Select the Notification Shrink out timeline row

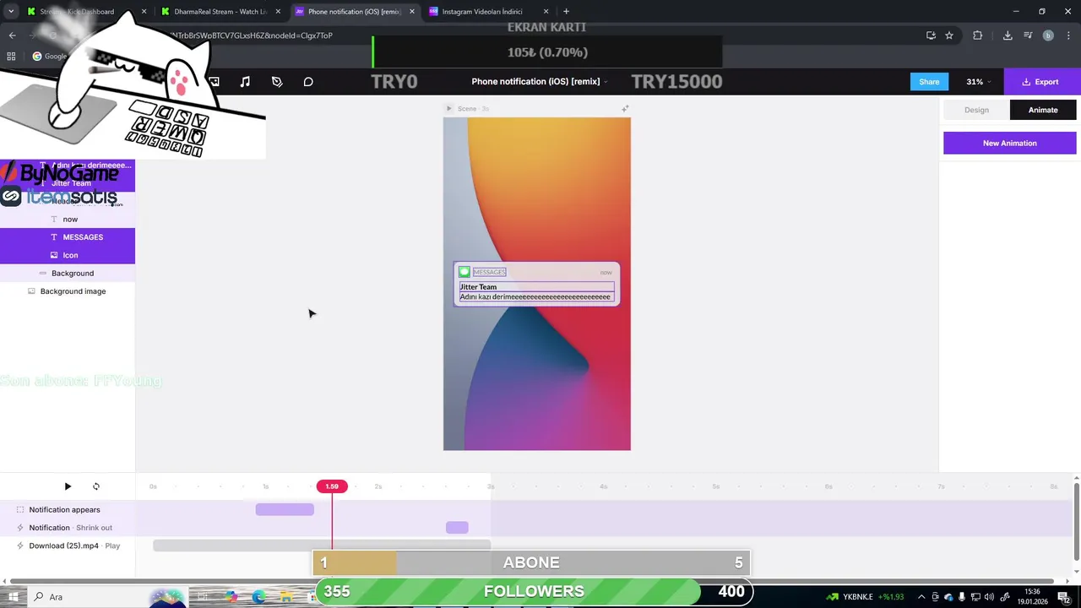pyautogui.click(x=68, y=528)
